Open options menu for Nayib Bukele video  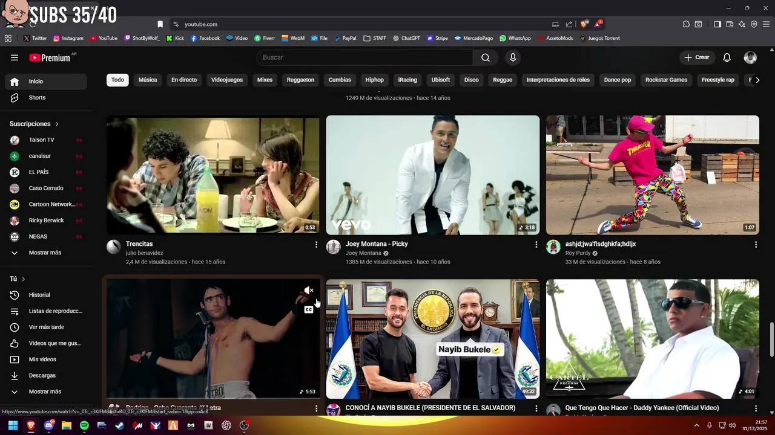[536, 408]
